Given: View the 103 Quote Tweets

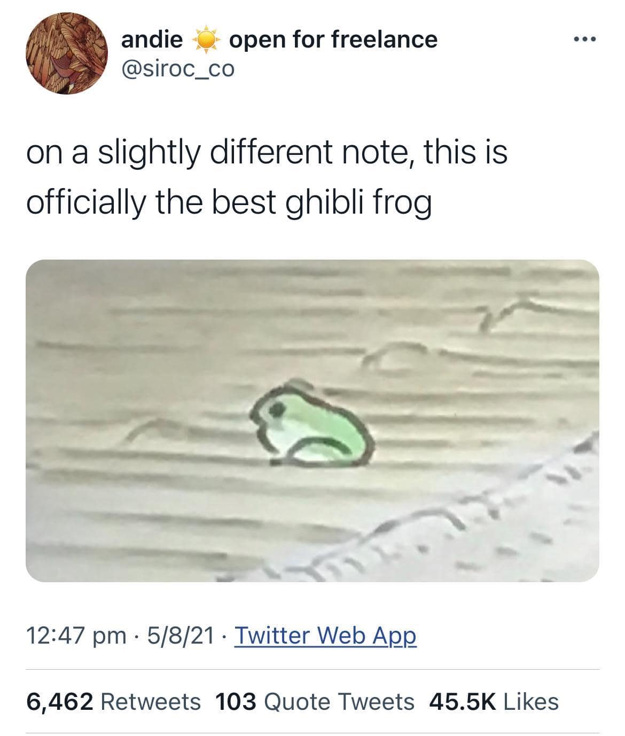Looking at the screenshot, I should 315,701.
